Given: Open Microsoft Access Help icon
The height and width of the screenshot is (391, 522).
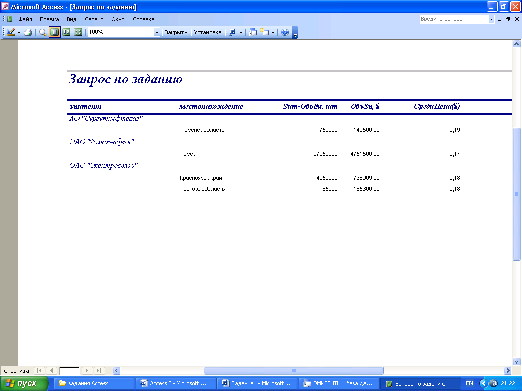Looking at the screenshot, I should point(285,32).
